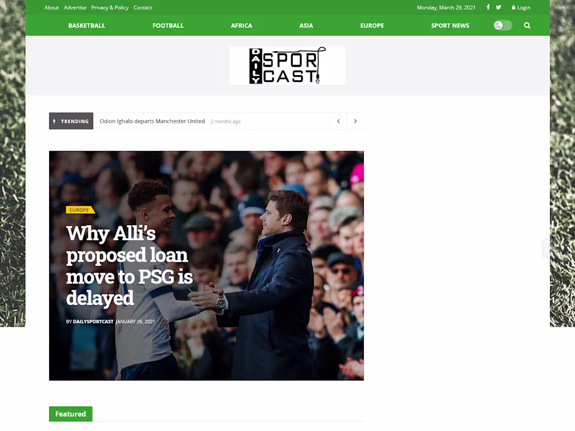Select the BASKETBALL category

(x=86, y=25)
